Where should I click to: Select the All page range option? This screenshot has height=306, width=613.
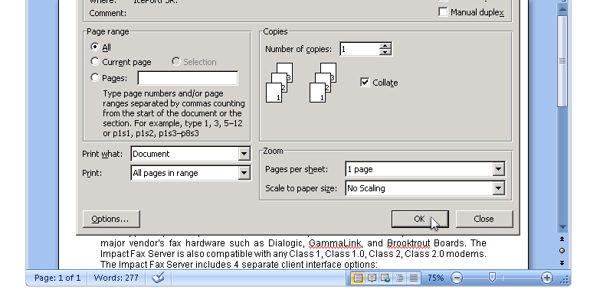click(95, 47)
